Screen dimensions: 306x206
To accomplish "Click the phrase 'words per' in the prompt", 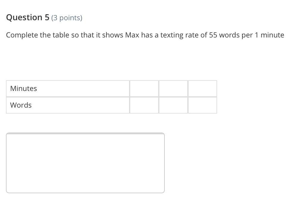I will [x=236, y=35].
